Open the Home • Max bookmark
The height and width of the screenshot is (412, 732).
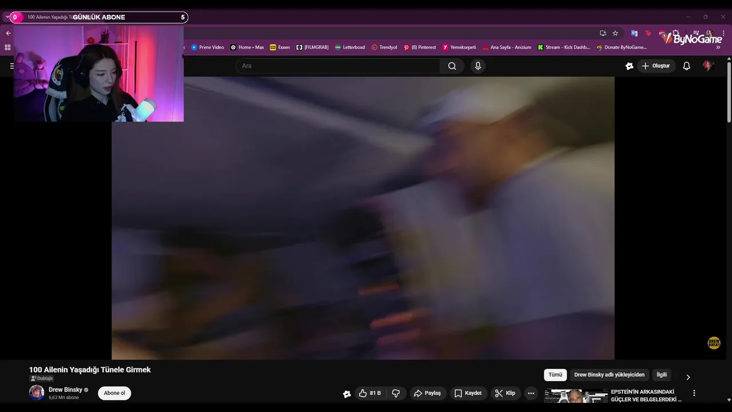coord(247,47)
